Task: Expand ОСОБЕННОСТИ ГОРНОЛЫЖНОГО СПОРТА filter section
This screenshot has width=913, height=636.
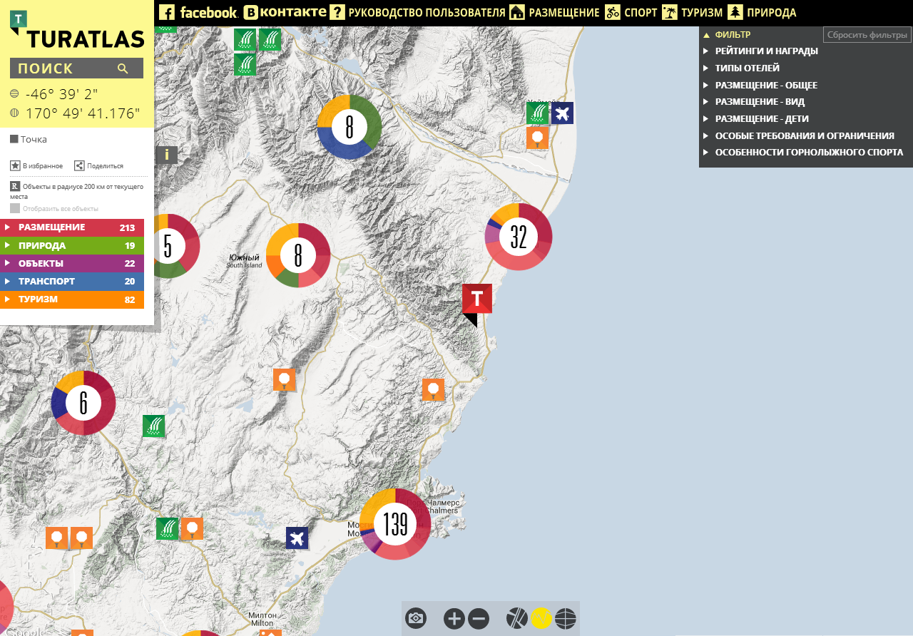Action: coord(802,153)
